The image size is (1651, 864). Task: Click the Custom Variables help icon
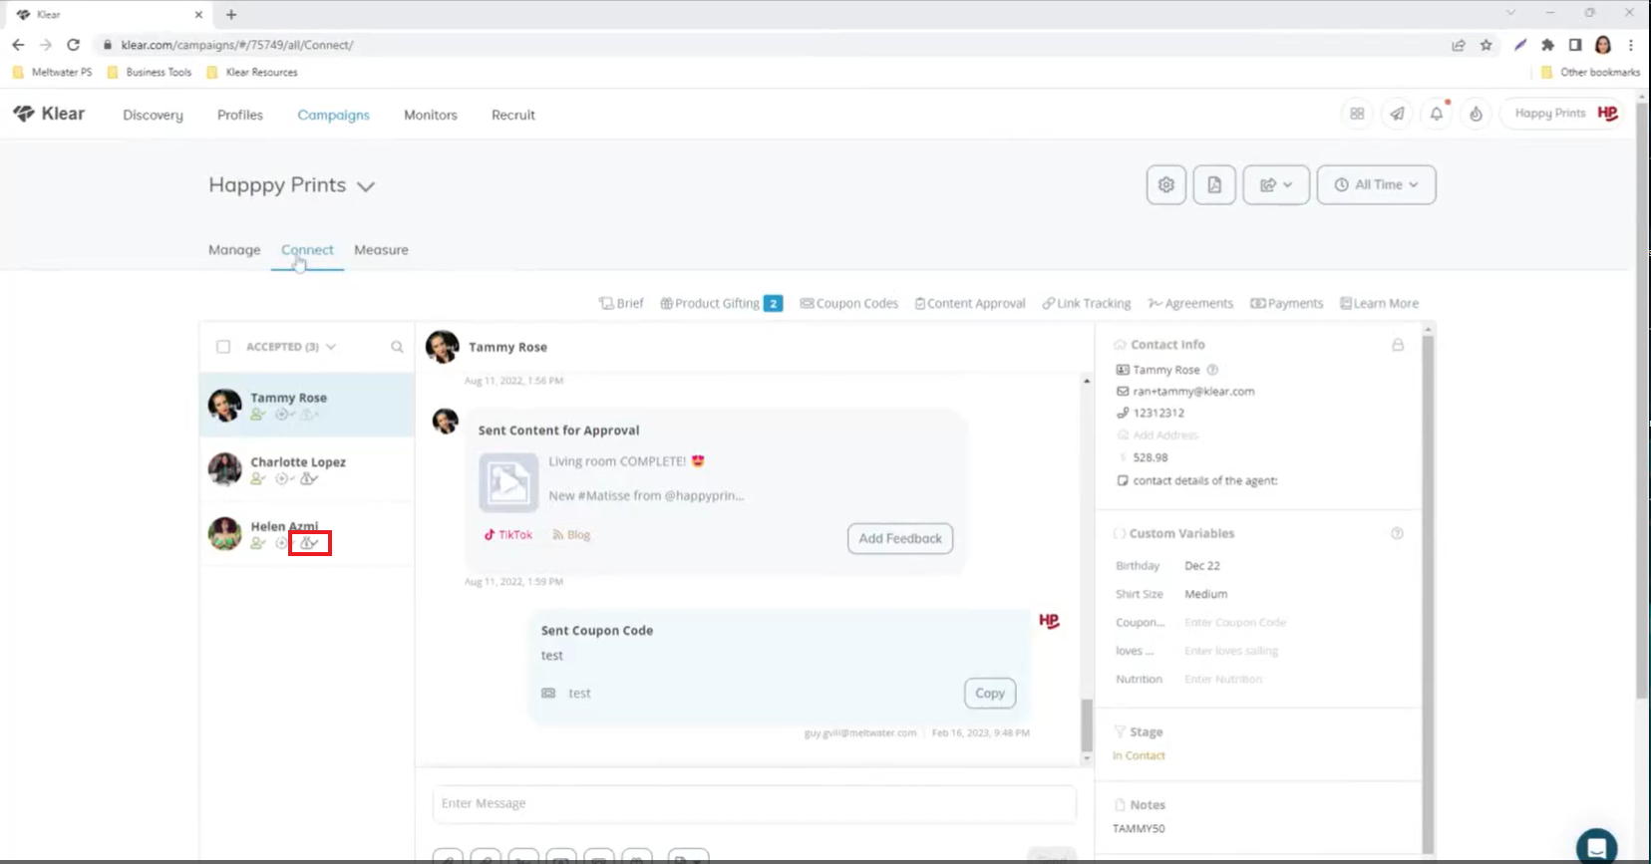(1397, 533)
